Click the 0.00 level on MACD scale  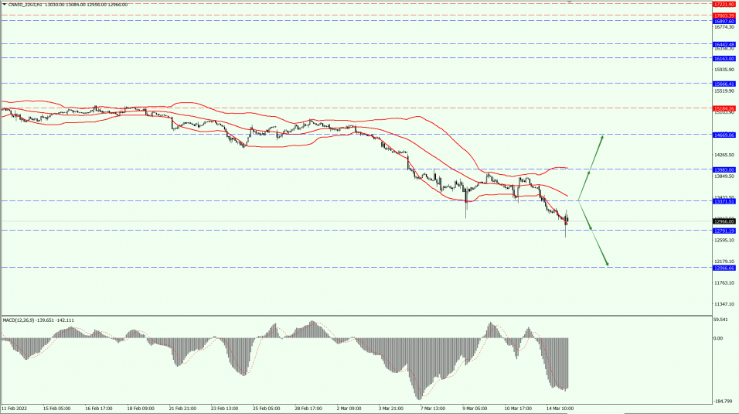click(x=718, y=338)
